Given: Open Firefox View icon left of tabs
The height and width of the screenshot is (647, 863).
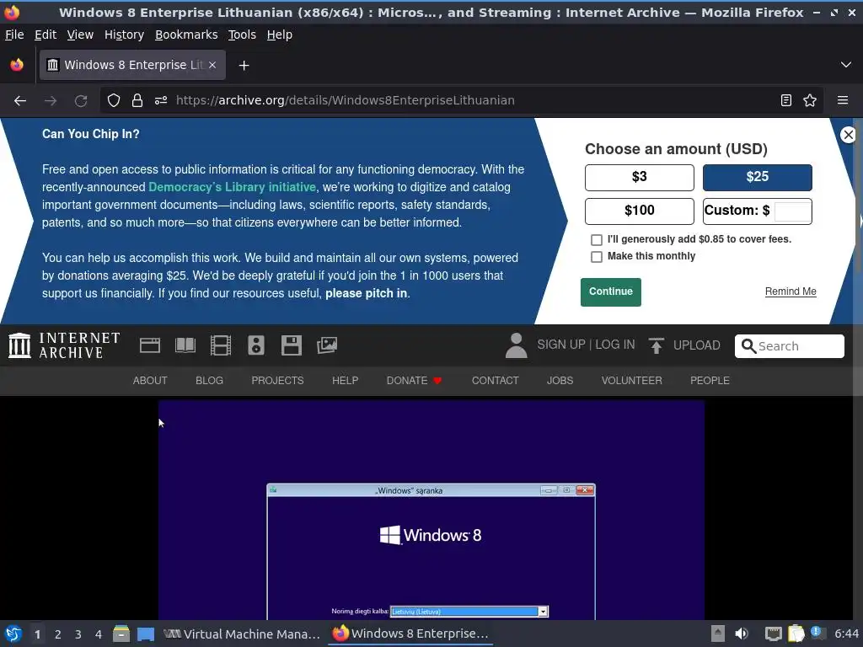Looking at the screenshot, I should [17, 65].
